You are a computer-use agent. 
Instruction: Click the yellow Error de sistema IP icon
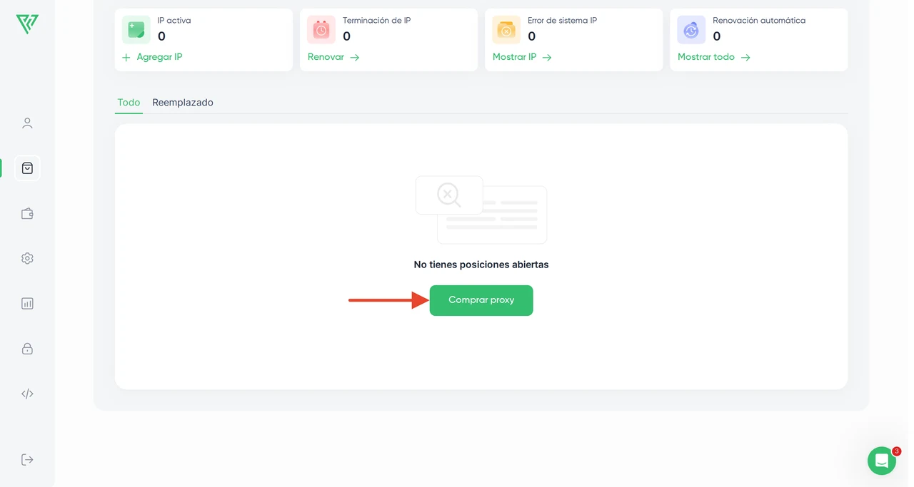pyautogui.click(x=506, y=30)
